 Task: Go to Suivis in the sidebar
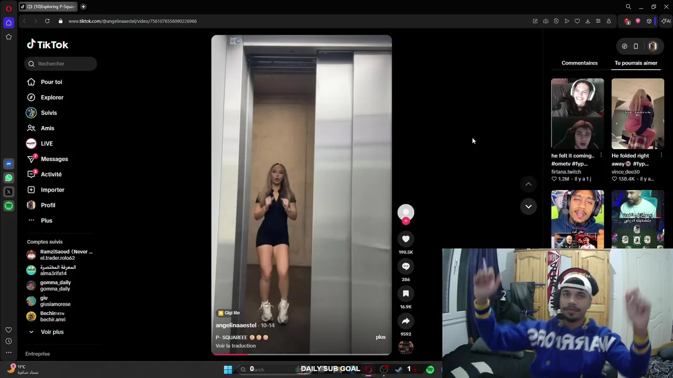49,113
